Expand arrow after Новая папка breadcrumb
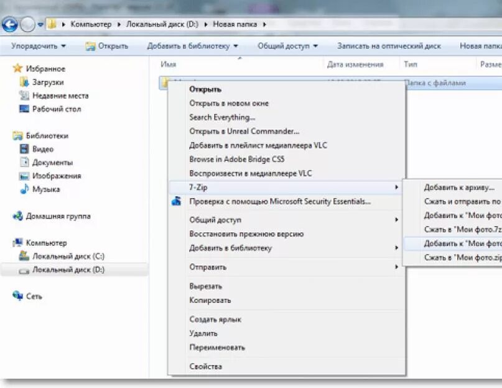Image resolution: width=502 pixels, height=388 pixels. click(264, 24)
